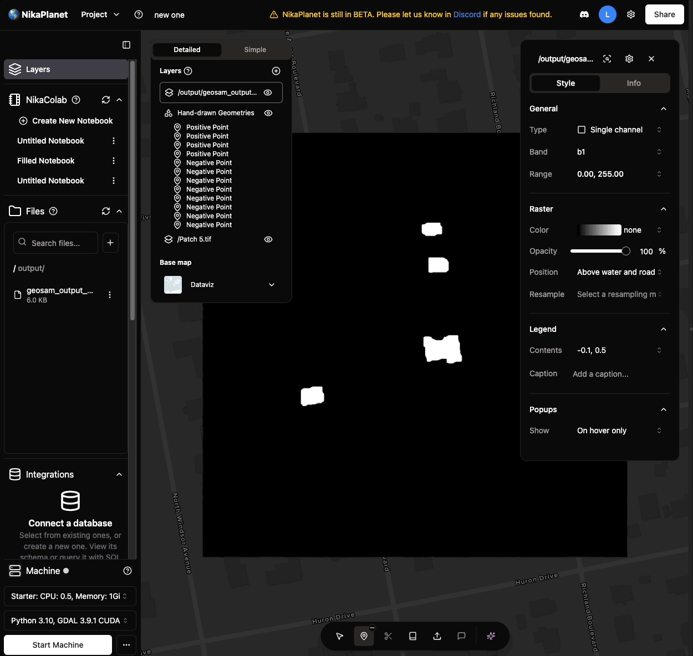
Task: Click the Search files input field
Action: point(55,243)
